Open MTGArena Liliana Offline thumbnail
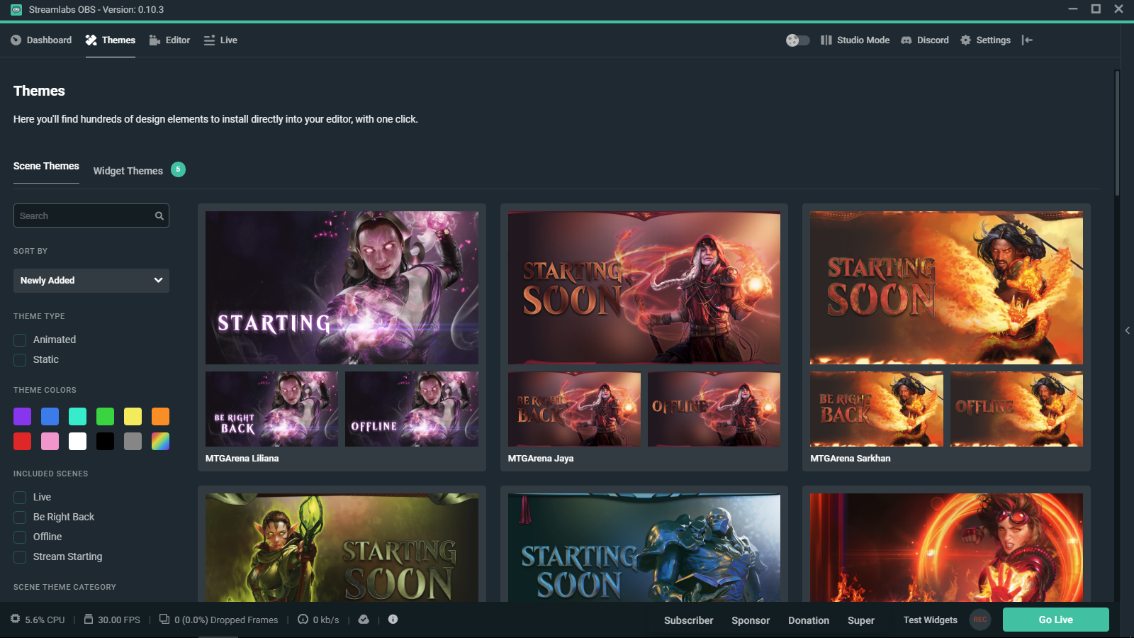 [x=412, y=409]
